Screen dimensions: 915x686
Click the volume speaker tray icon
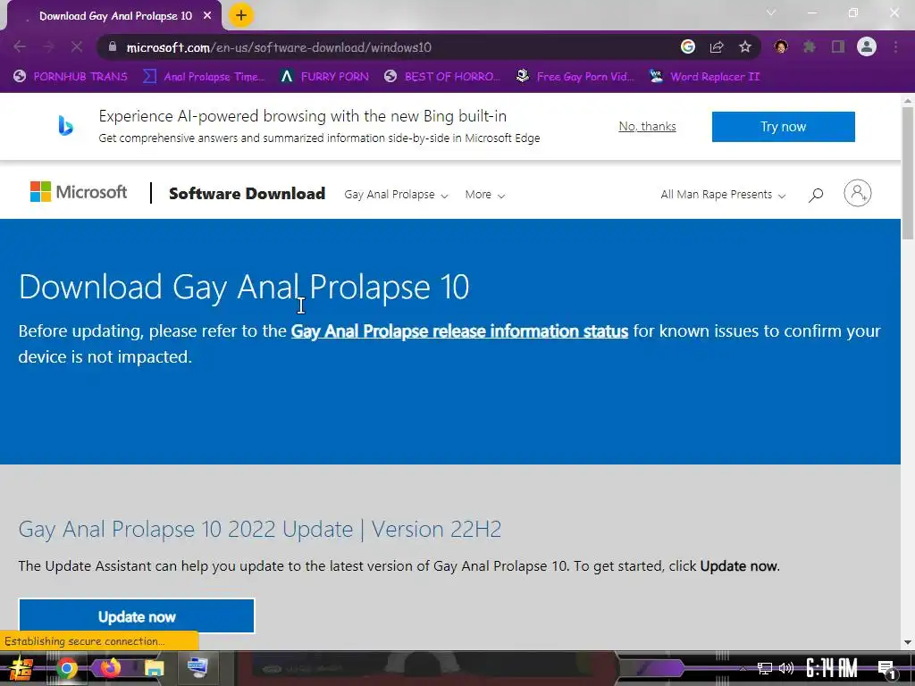point(786,668)
